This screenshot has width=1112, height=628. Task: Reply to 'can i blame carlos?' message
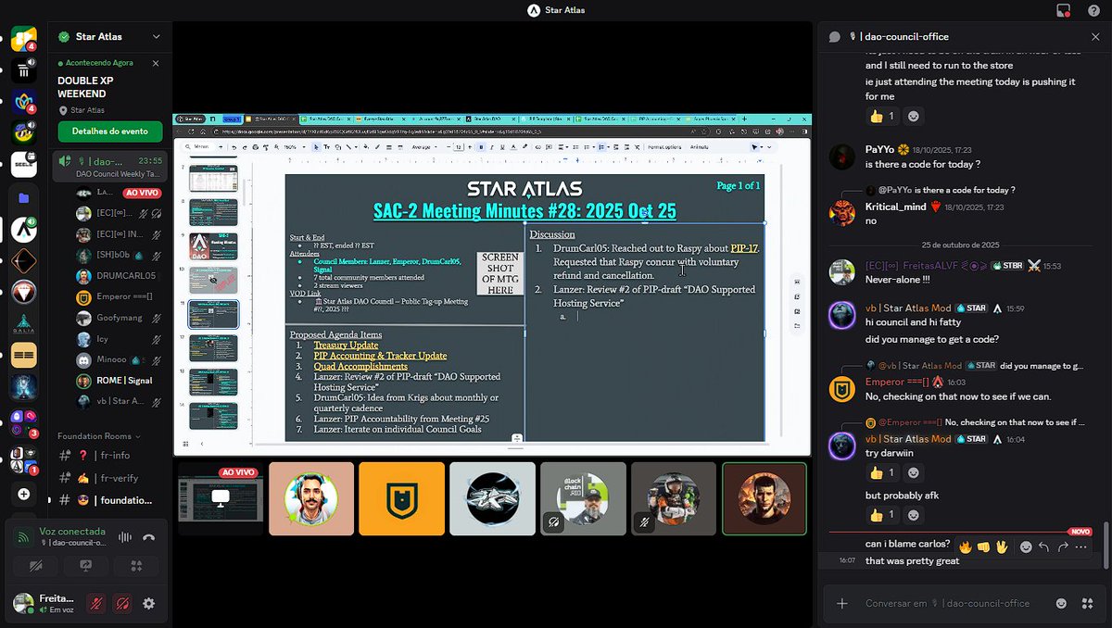click(x=1044, y=546)
